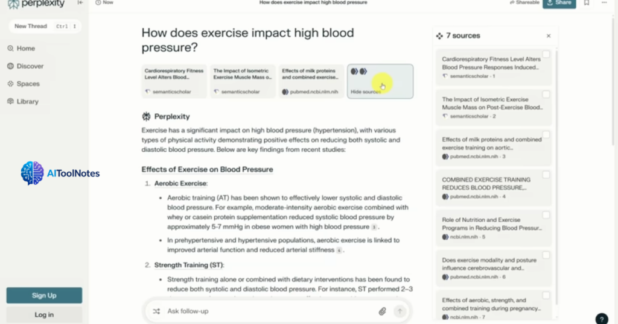Click the Share button

(x=559, y=4)
